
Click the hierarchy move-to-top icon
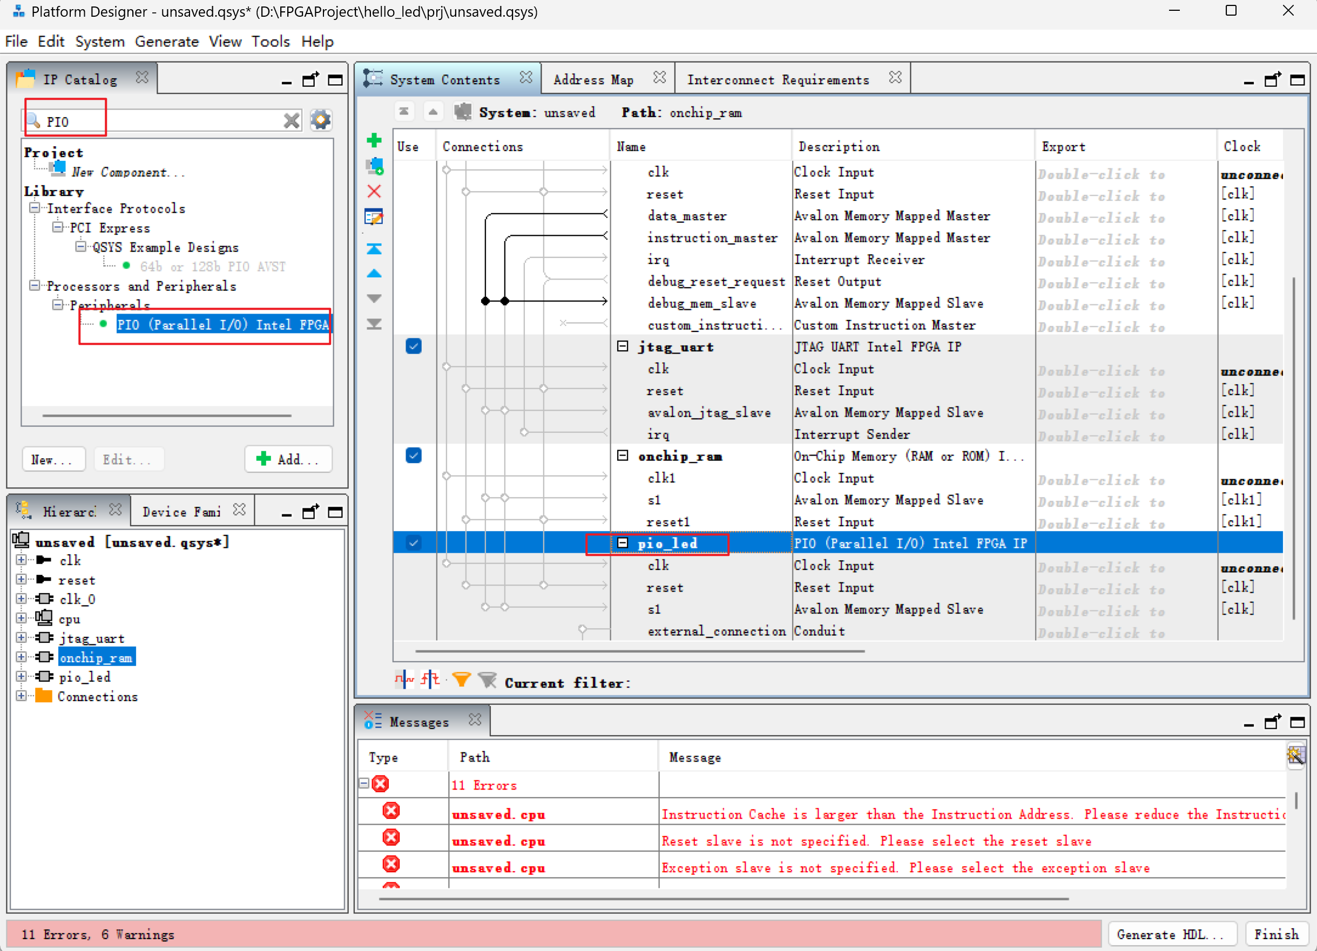(404, 112)
